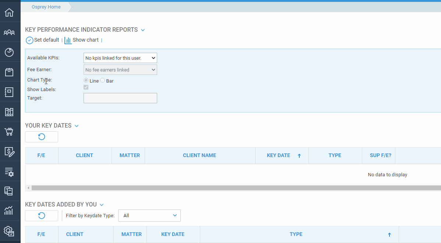The height and width of the screenshot is (243, 441).
Task: Sort Your Key Dates by Client column
Action: (84, 156)
